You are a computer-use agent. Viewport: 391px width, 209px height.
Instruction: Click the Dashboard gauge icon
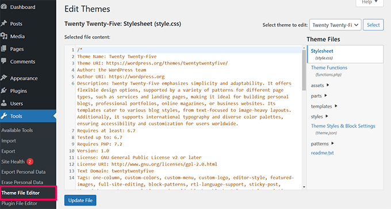(x=4, y=7)
